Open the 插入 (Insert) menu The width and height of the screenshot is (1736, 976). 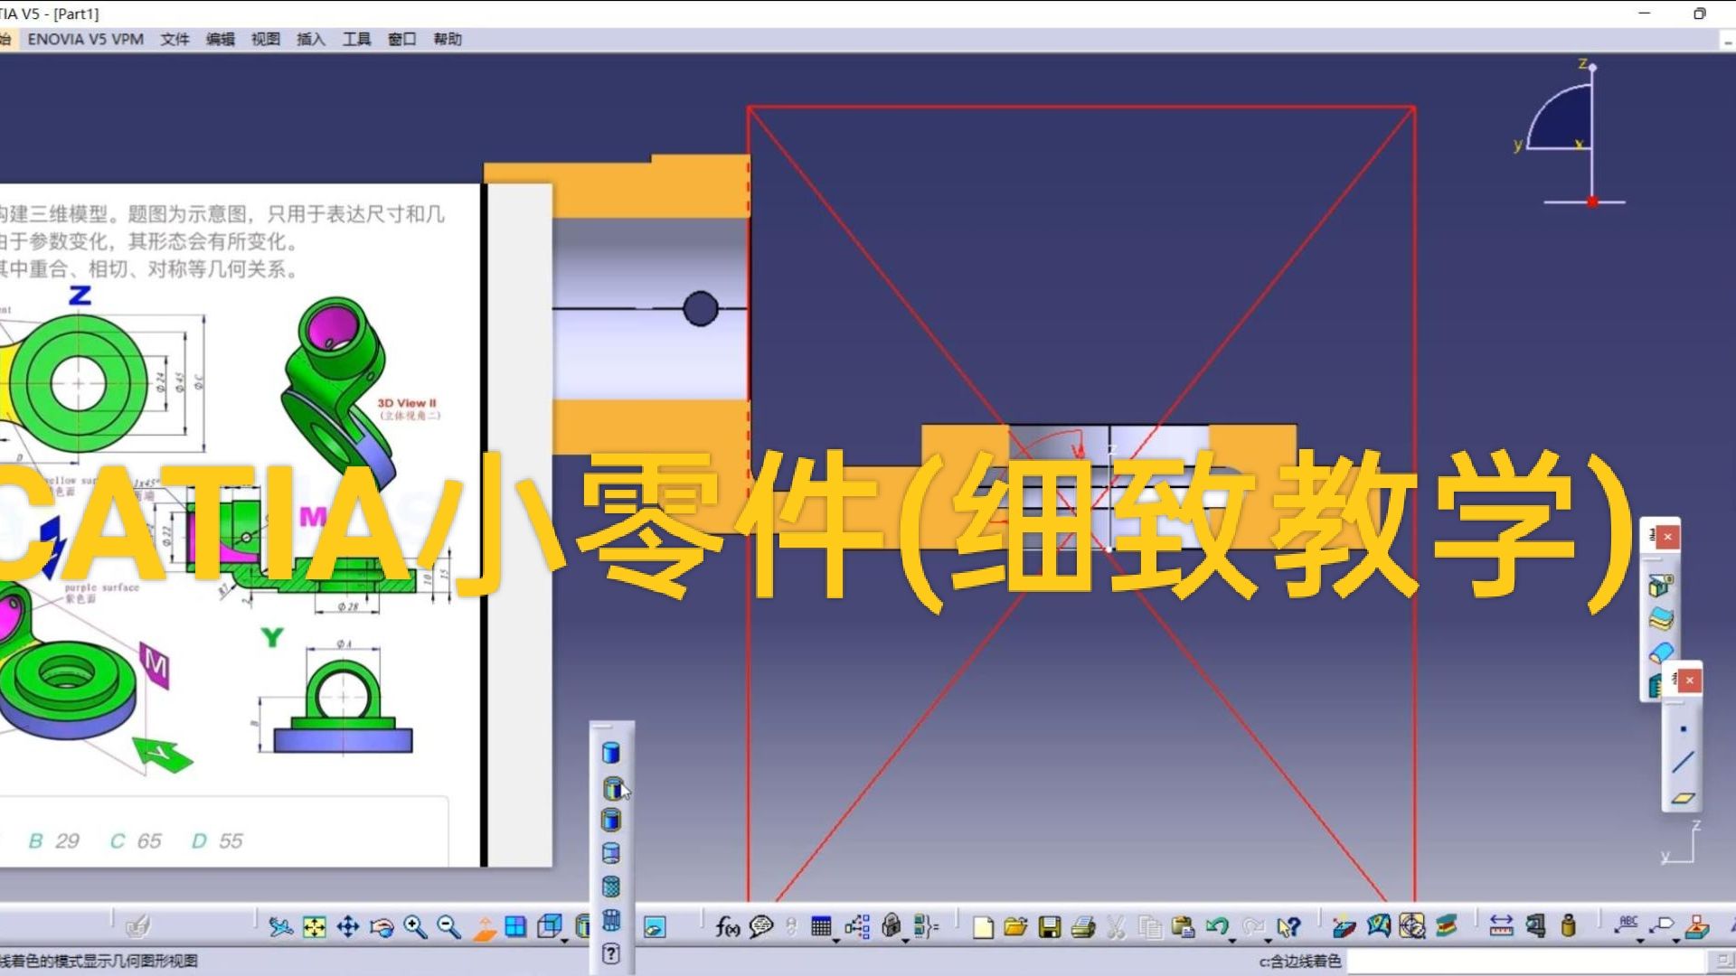coord(310,39)
